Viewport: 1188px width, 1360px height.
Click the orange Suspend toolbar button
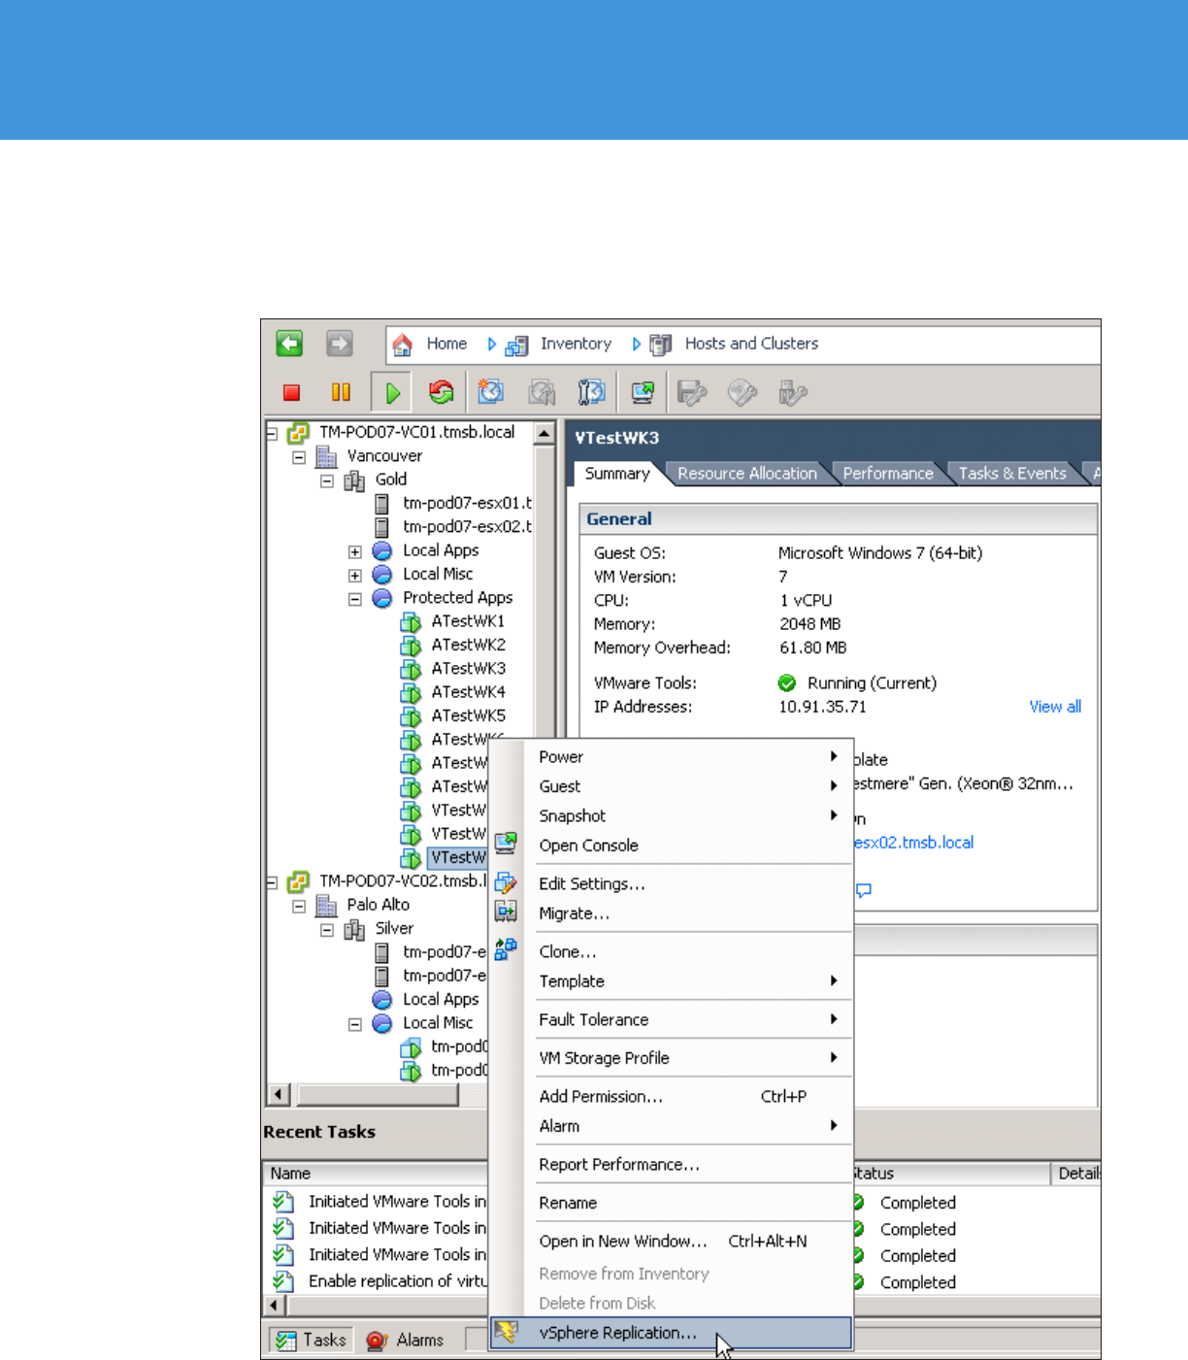pos(341,392)
